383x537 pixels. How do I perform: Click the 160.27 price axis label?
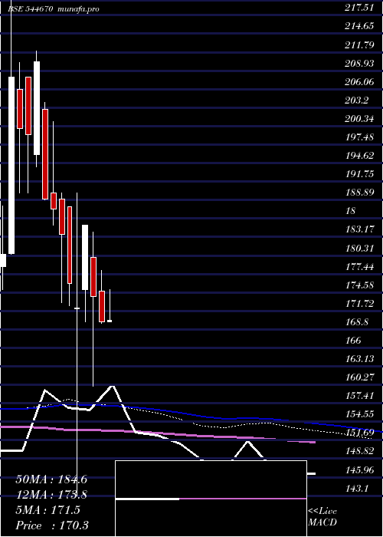tap(359, 377)
